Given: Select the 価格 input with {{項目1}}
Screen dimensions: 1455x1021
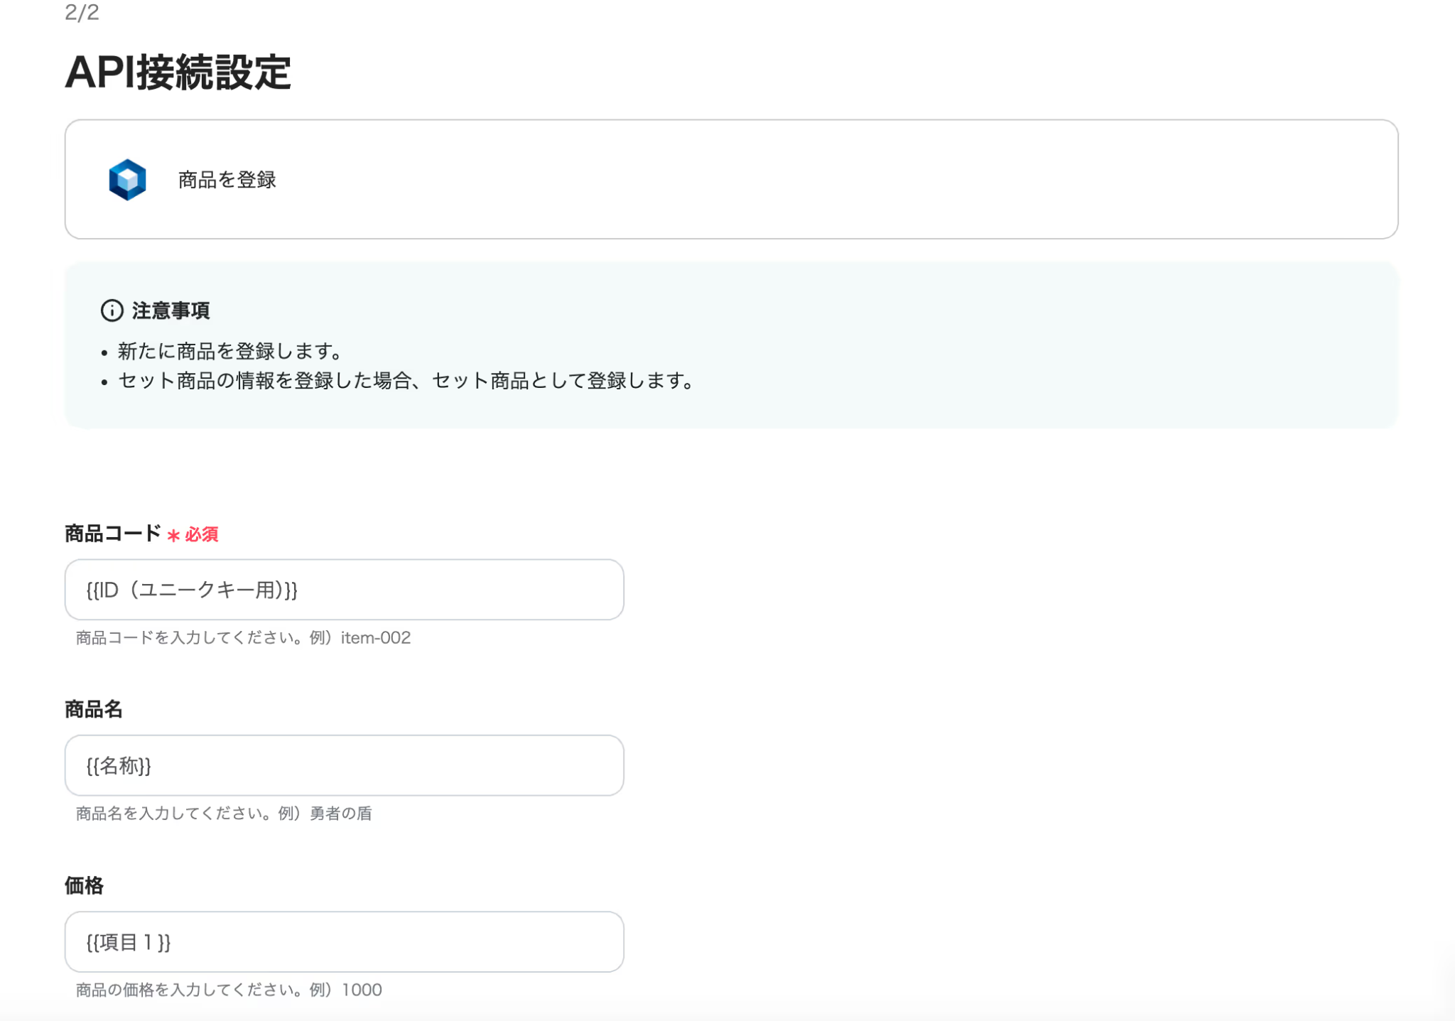Looking at the screenshot, I should (x=344, y=941).
